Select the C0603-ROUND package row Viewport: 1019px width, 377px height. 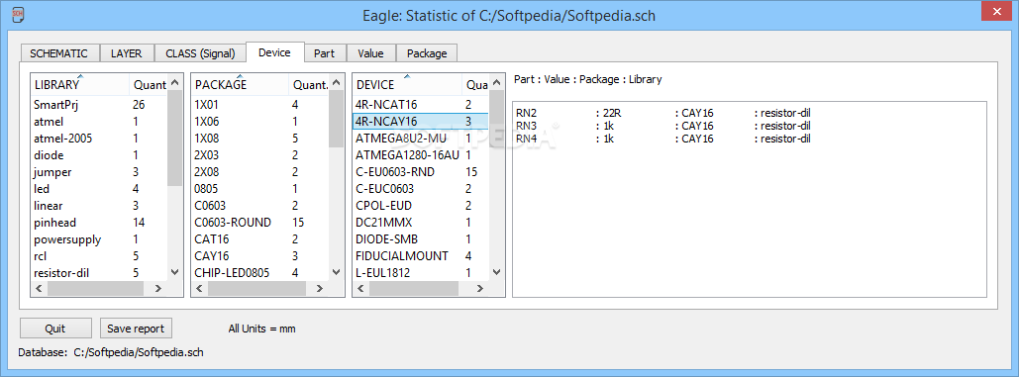259,223
